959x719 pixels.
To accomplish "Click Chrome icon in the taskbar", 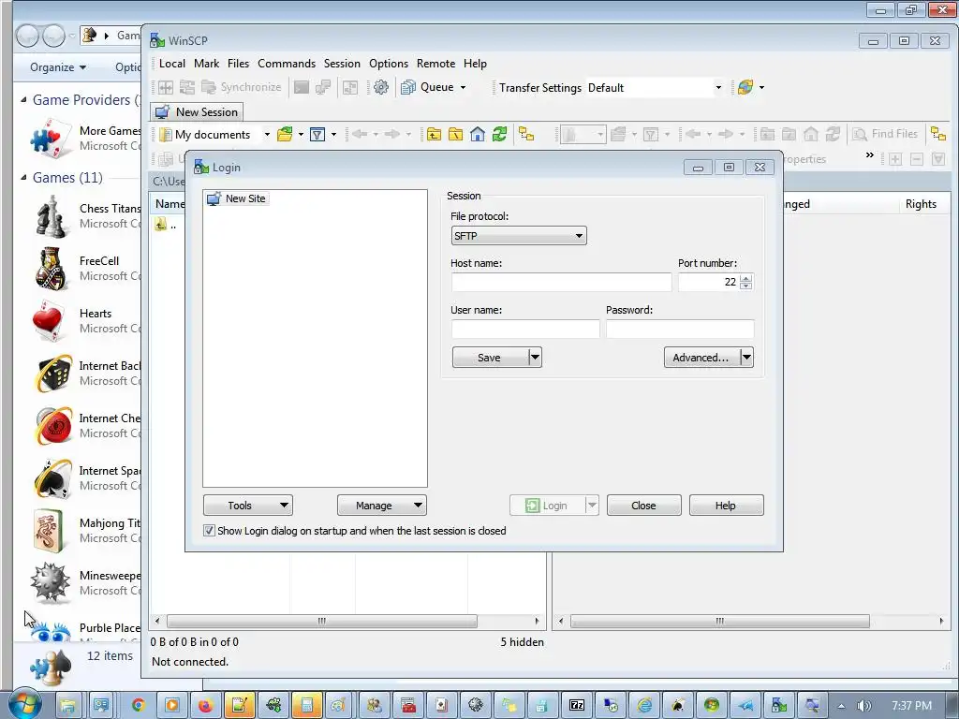I will coord(139,706).
